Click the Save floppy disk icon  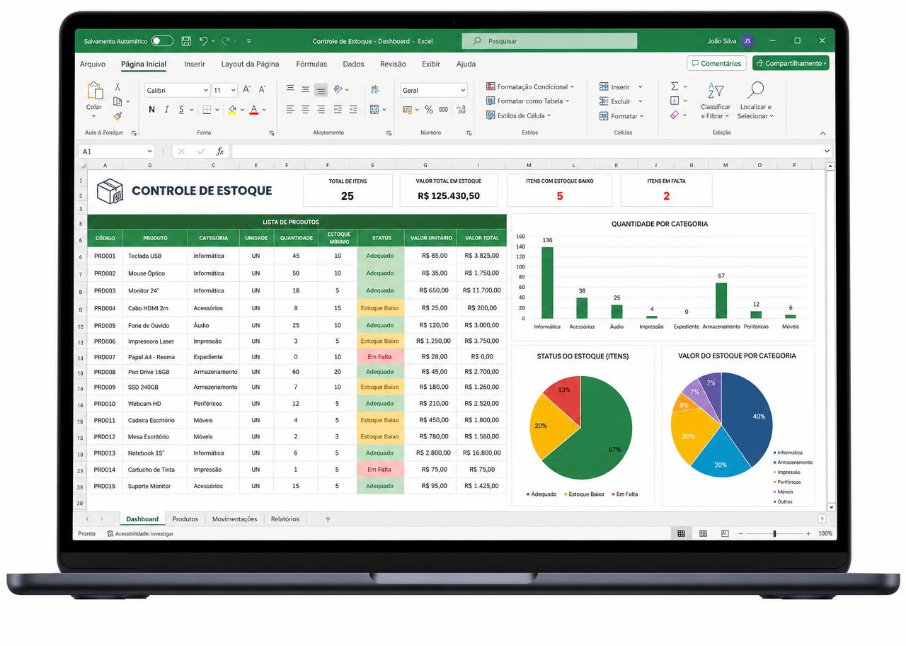tap(186, 41)
